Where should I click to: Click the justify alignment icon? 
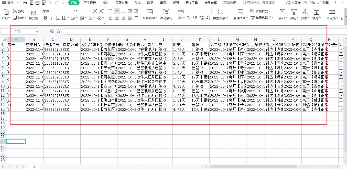[x=130, y=18]
